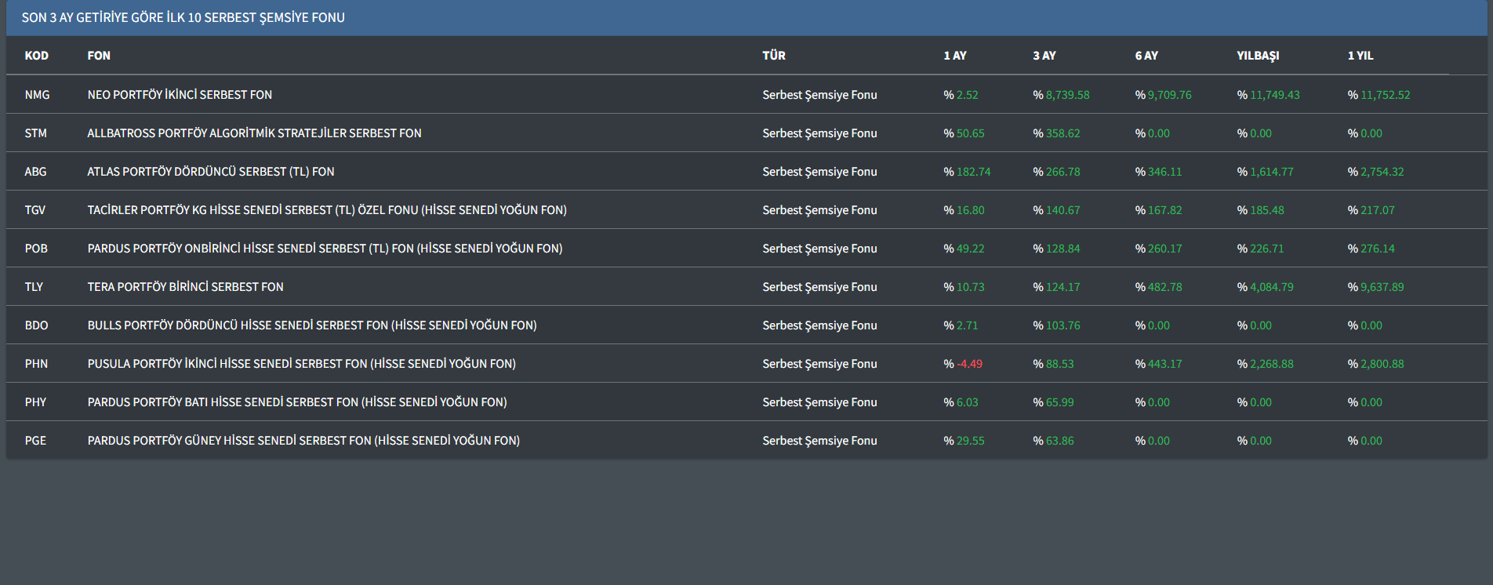1493x585 pixels.
Task: Click the 3 AY column header
Action: (x=1044, y=56)
